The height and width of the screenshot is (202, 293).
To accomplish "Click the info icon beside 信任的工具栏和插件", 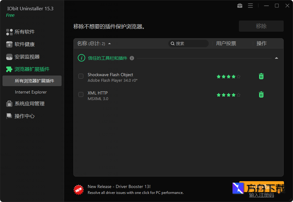I will point(132,58).
